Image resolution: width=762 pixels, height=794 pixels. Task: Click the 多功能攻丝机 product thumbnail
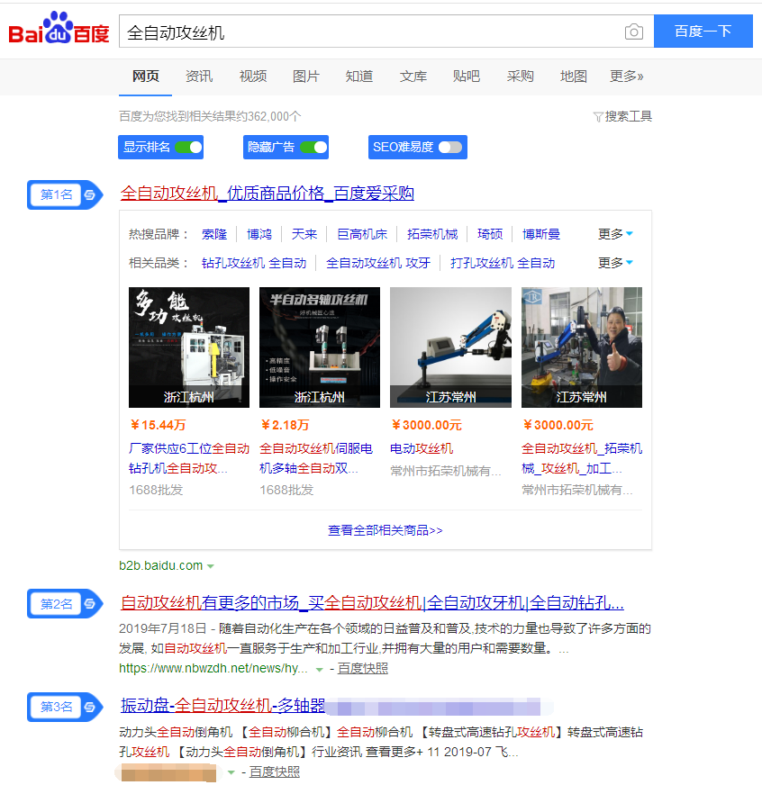pos(189,347)
